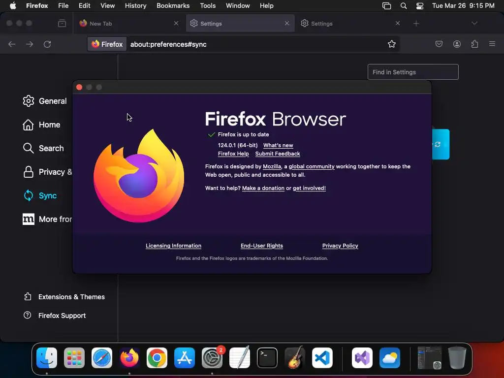The width and height of the screenshot is (504, 378).
Task: Close the last Settings tab
Action: tap(398, 24)
